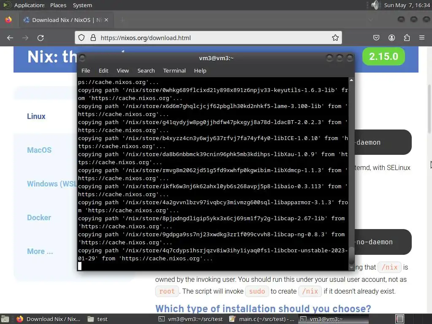This screenshot has width=432, height=324.
Task: Click the active vm3@vm3:~ taskbar entry
Action: click(333, 319)
